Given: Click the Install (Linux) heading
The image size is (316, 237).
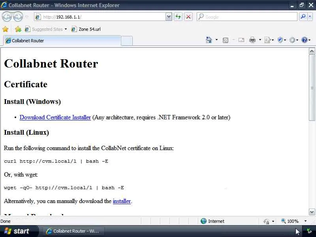Looking at the screenshot, I should tap(26, 132).
